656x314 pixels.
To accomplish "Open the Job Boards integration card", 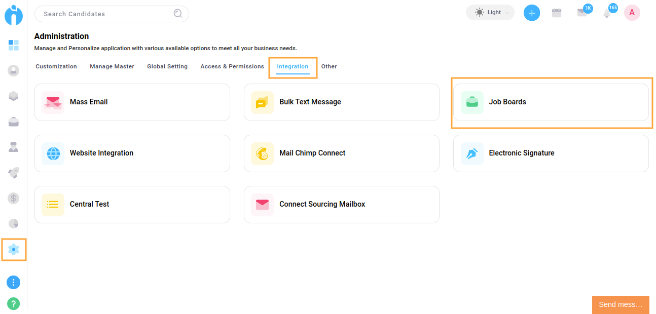I will tap(551, 102).
